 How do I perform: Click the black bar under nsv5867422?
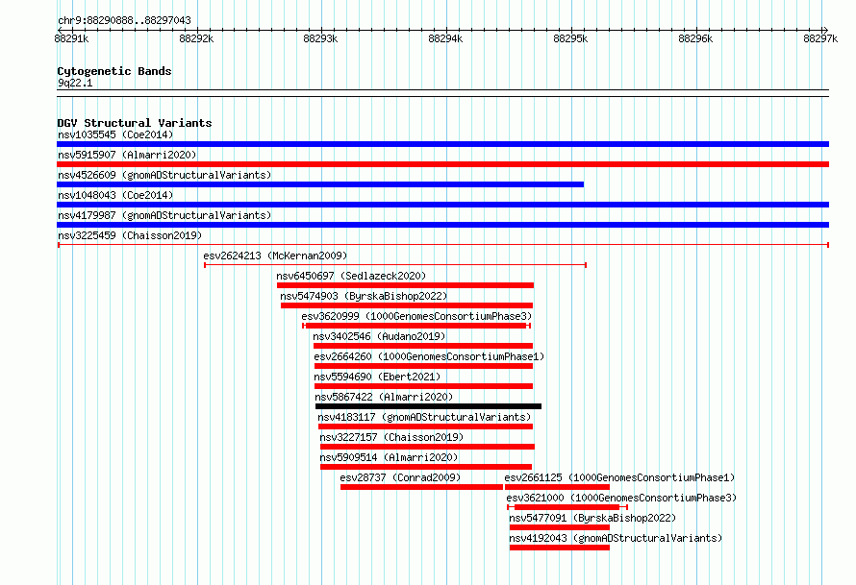click(429, 406)
